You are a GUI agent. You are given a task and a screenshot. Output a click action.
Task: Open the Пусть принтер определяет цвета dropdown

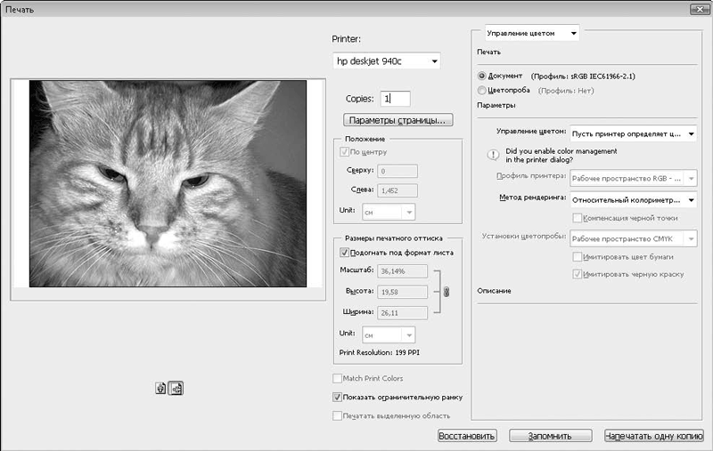click(x=633, y=133)
